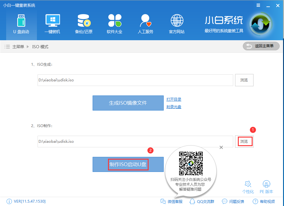Click the ISO制作 path input field
Image resolution: width=284 pixels, height=206 pixels.
tap(135, 142)
